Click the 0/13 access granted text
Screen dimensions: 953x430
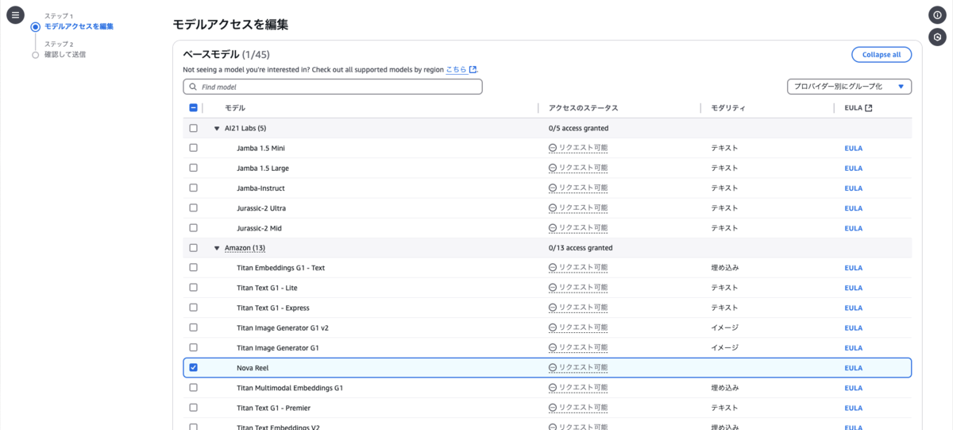[x=581, y=248]
